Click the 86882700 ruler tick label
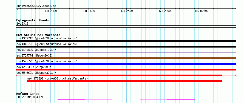This screenshot has height=103, width=244. (x=202, y=11)
